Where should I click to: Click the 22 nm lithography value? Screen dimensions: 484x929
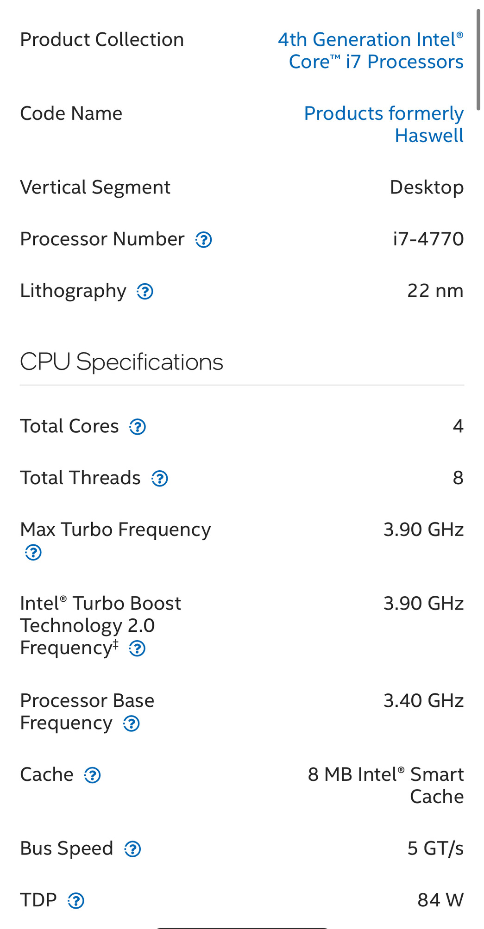pos(435,291)
